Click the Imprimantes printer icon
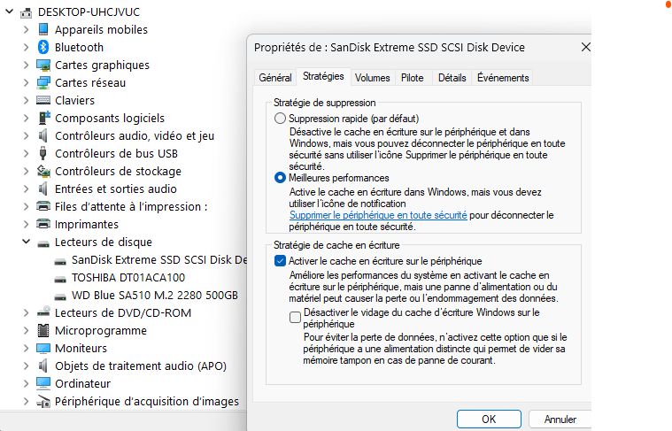 pos(43,224)
